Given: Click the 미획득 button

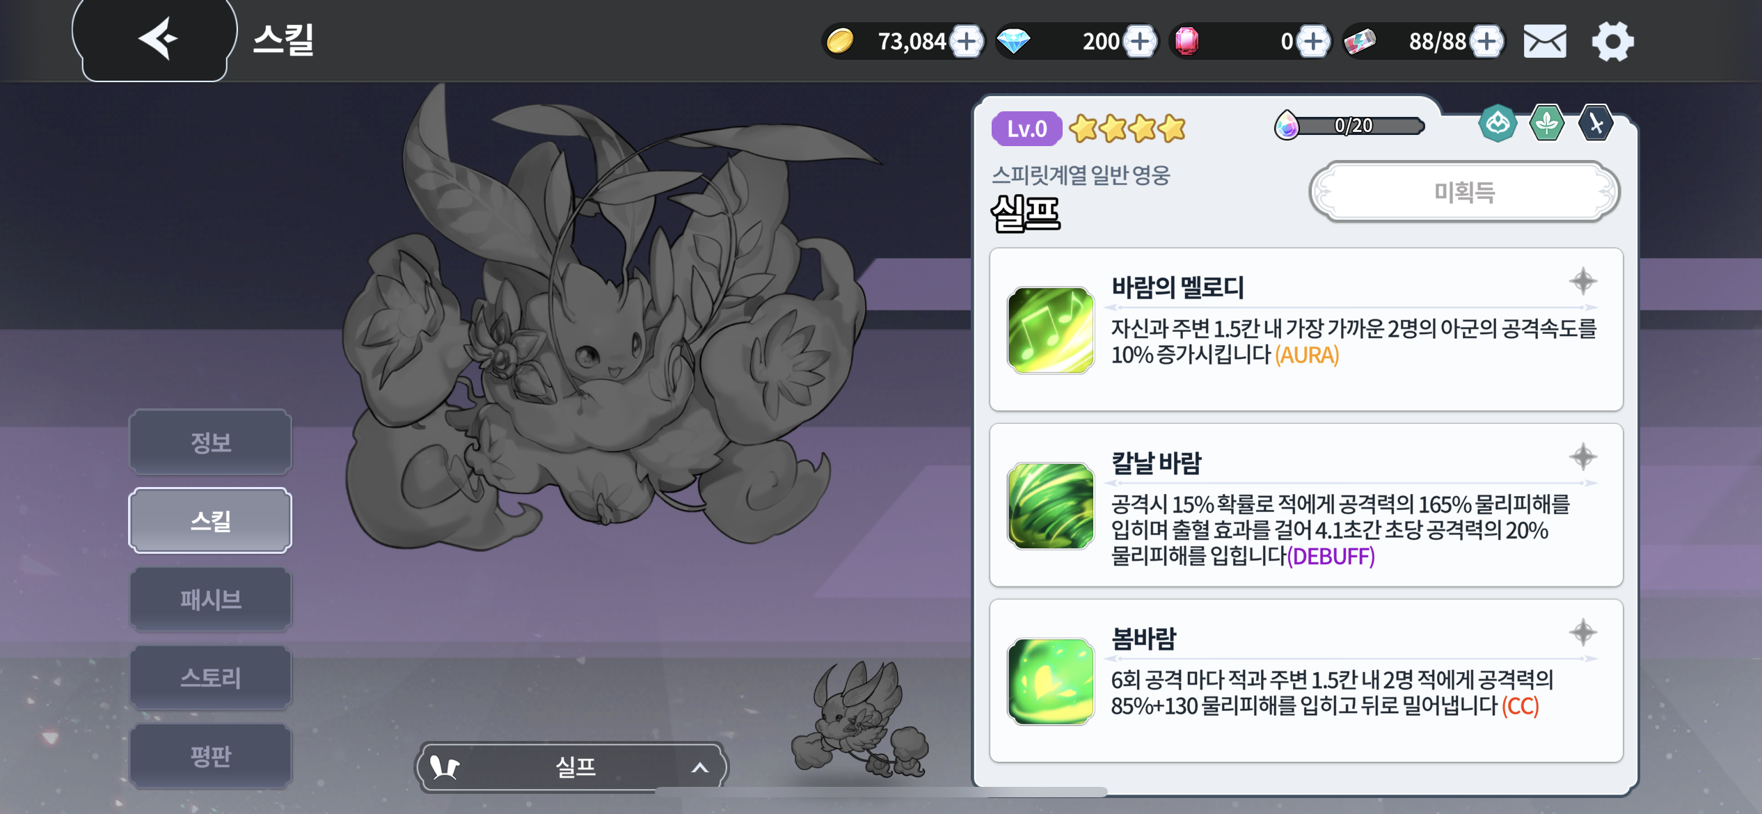Looking at the screenshot, I should click(1465, 192).
